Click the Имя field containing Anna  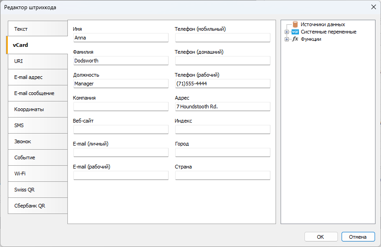[121, 38]
